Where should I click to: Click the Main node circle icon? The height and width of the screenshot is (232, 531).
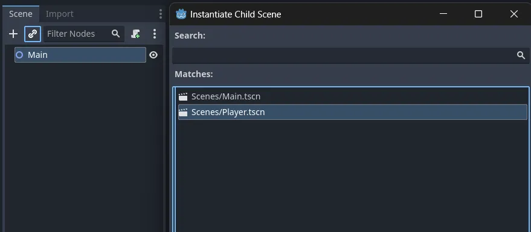(19, 55)
